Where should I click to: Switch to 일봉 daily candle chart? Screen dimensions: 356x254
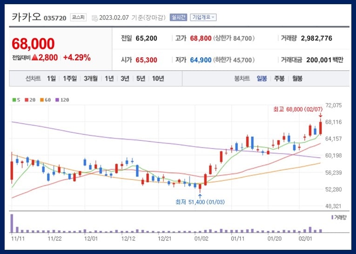(262, 79)
